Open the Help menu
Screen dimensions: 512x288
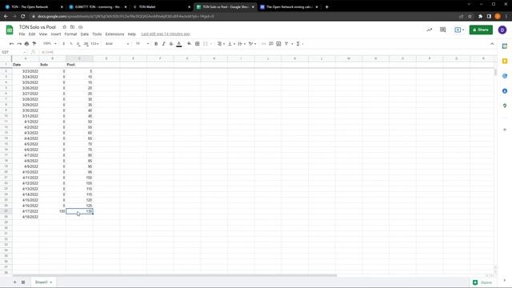tap(131, 34)
